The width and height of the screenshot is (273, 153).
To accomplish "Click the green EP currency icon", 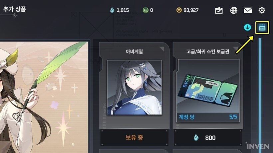I will point(145,10).
